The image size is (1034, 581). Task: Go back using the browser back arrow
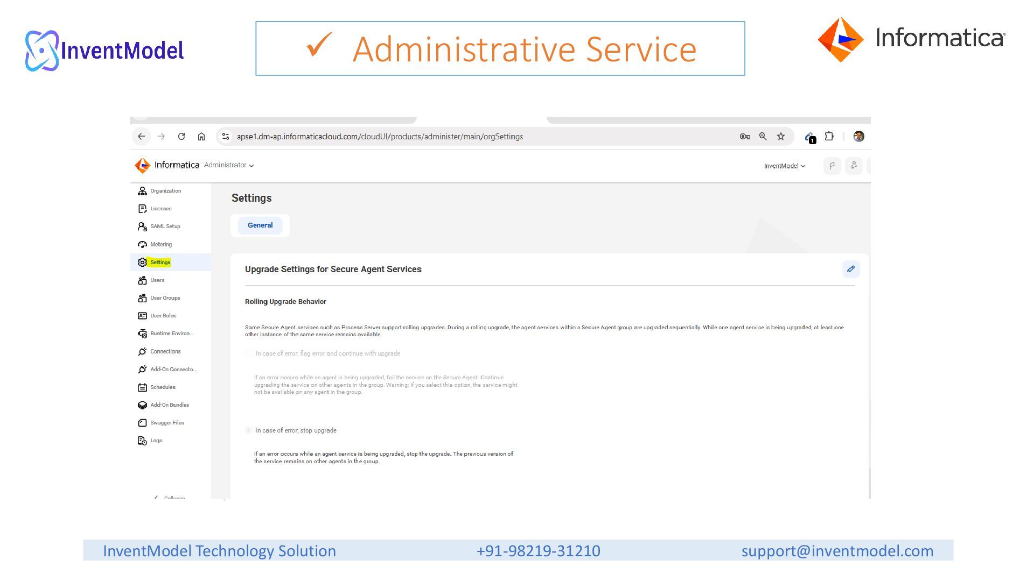pyautogui.click(x=142, y=137)
